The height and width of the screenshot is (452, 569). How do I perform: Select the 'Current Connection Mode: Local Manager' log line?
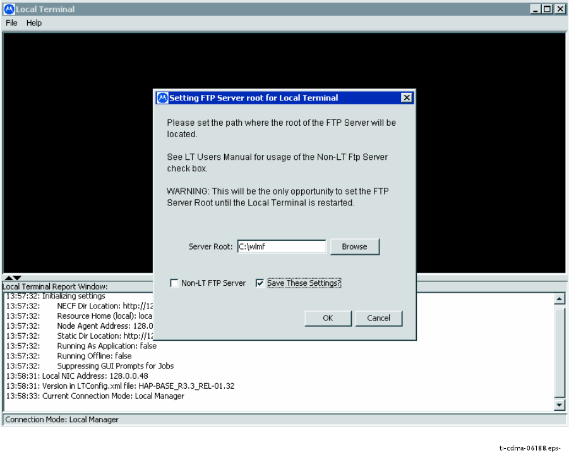[x=95, y=396]
